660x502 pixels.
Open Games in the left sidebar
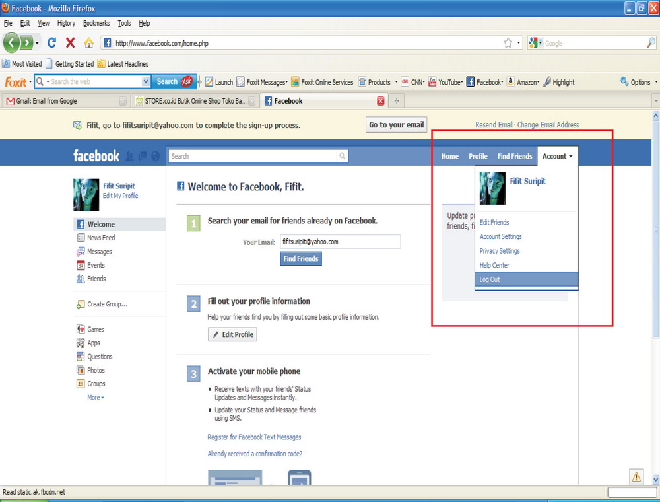pyautogui.click(x=90, y=330)
